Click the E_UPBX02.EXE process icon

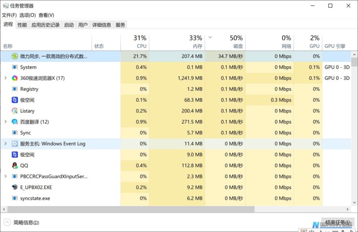pyautogui.click(x=15, y=187)
